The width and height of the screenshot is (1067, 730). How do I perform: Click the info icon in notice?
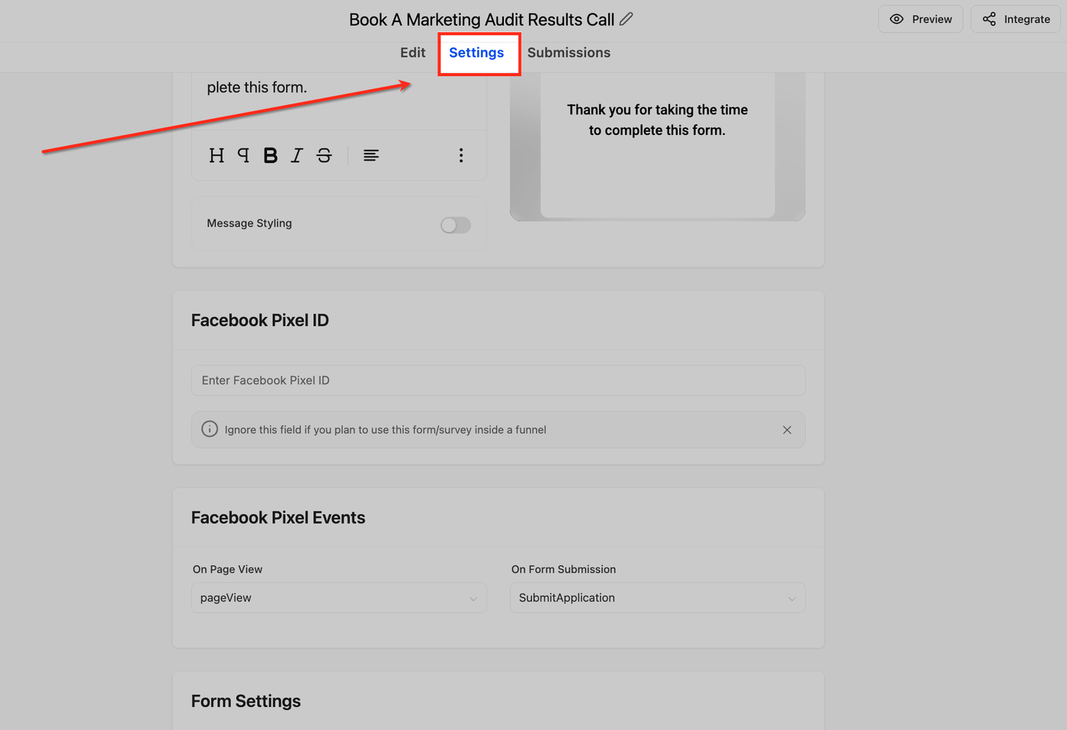click(210, 429)
